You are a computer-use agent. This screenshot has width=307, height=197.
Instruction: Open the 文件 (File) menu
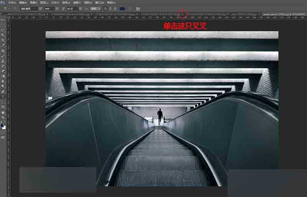click(x=12, y=2)
